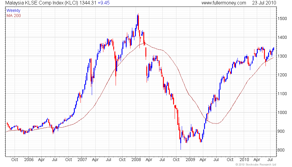Select the 2006 marker on time axis
The width and height of the screenshot is (292, 167).
pyautogui.click(x=28, y=160)
